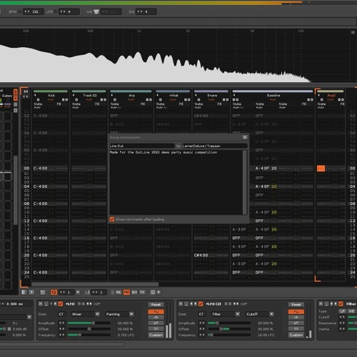Viewport: 357px width, 357px height.
Task: Toggle PAN column visibility button
Action: 126,292
